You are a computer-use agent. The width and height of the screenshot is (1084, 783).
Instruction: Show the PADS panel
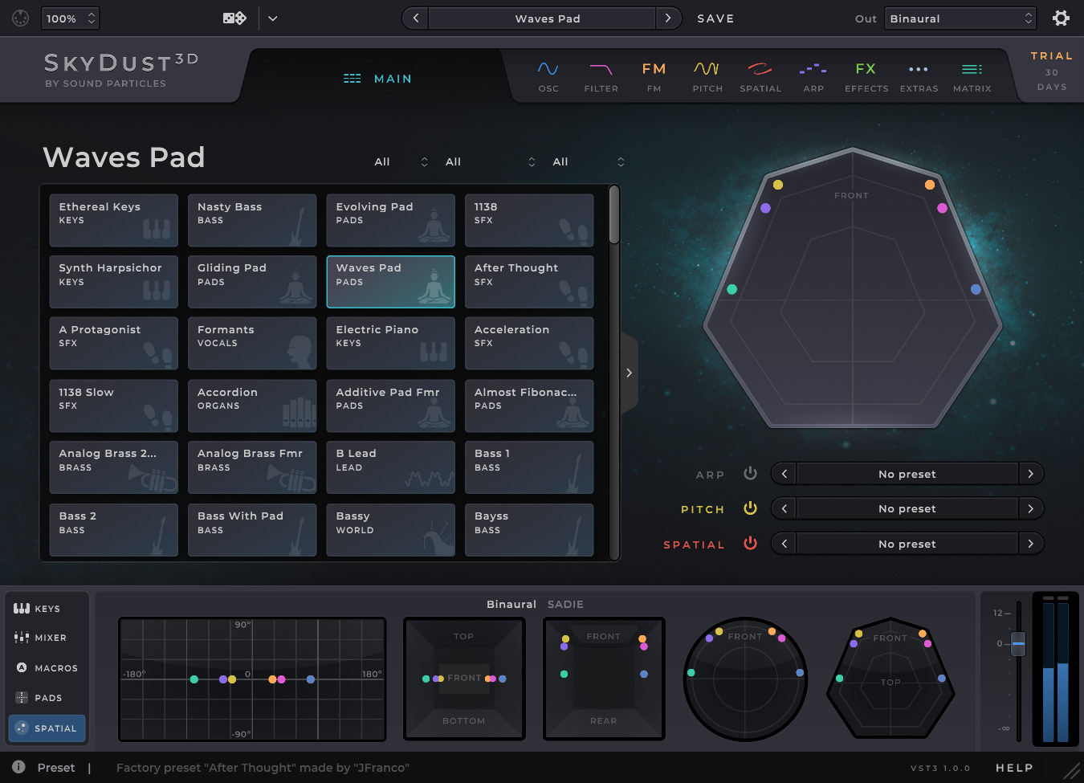[46, 698]
